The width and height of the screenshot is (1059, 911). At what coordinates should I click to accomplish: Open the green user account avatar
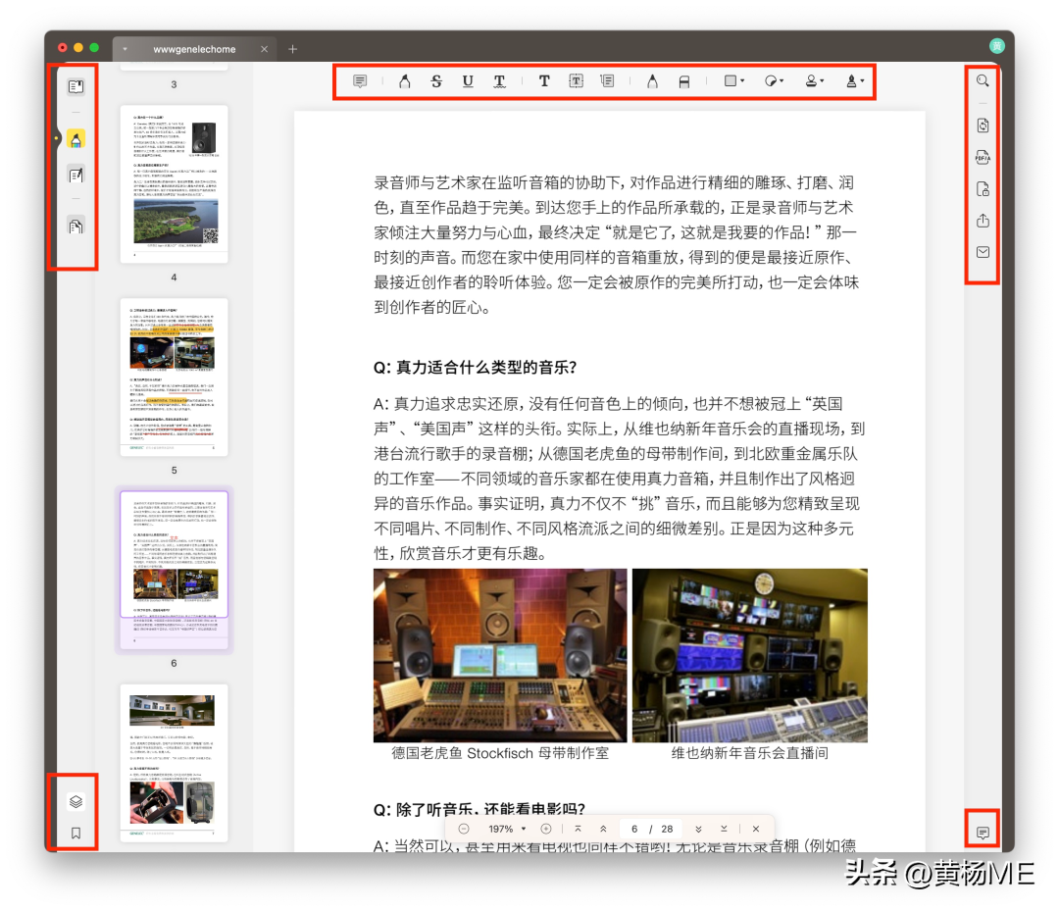997,46
